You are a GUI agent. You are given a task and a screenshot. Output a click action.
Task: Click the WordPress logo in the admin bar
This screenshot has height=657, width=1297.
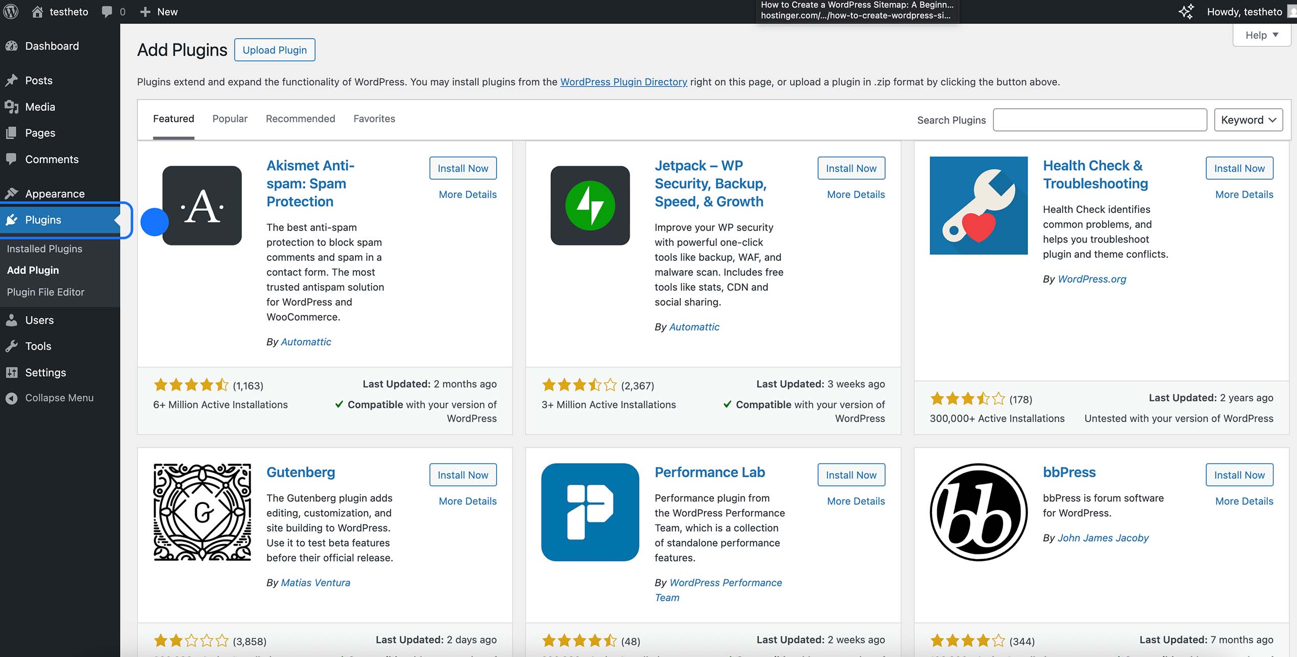(11, 11)
